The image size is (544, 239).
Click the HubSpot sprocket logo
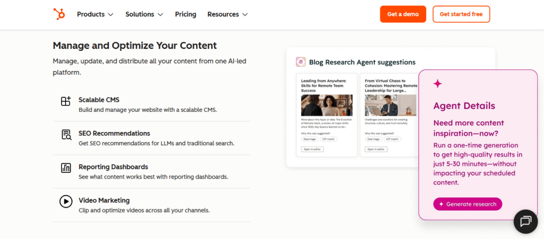tap(59, 14)
